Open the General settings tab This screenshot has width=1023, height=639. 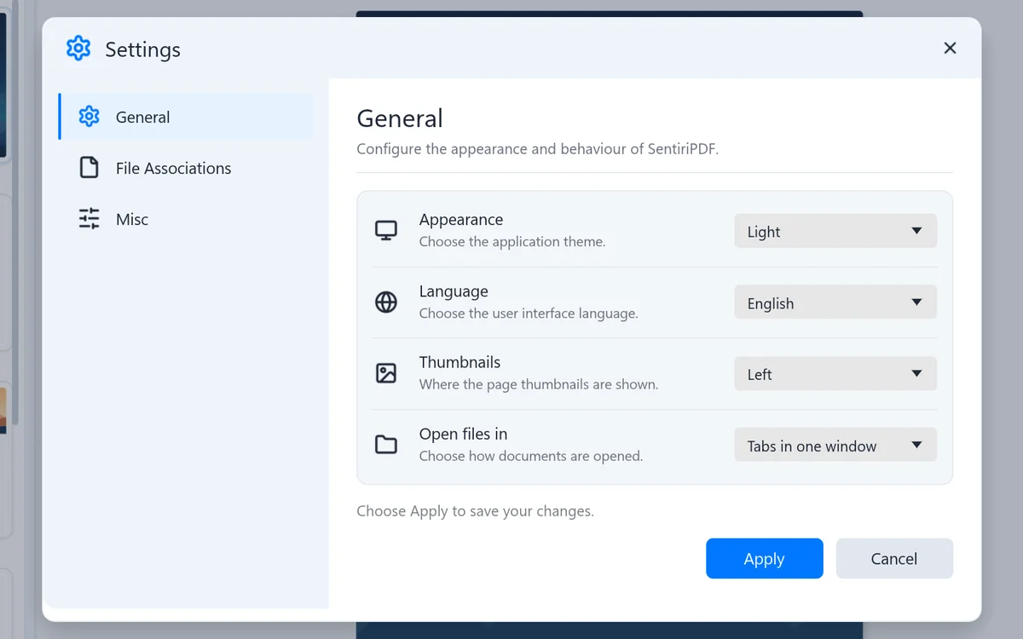point(186,117)
